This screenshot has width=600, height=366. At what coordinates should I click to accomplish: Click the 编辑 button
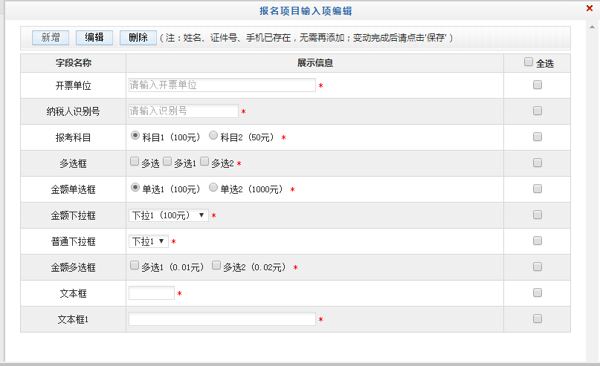click(94, 38)
